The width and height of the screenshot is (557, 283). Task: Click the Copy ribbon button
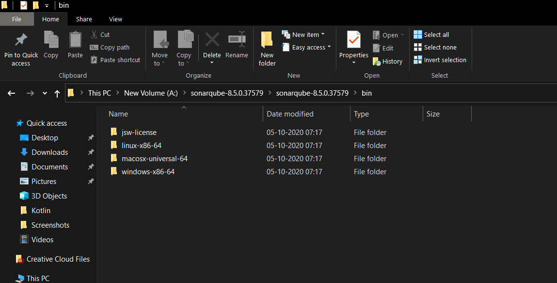(51, 45)
